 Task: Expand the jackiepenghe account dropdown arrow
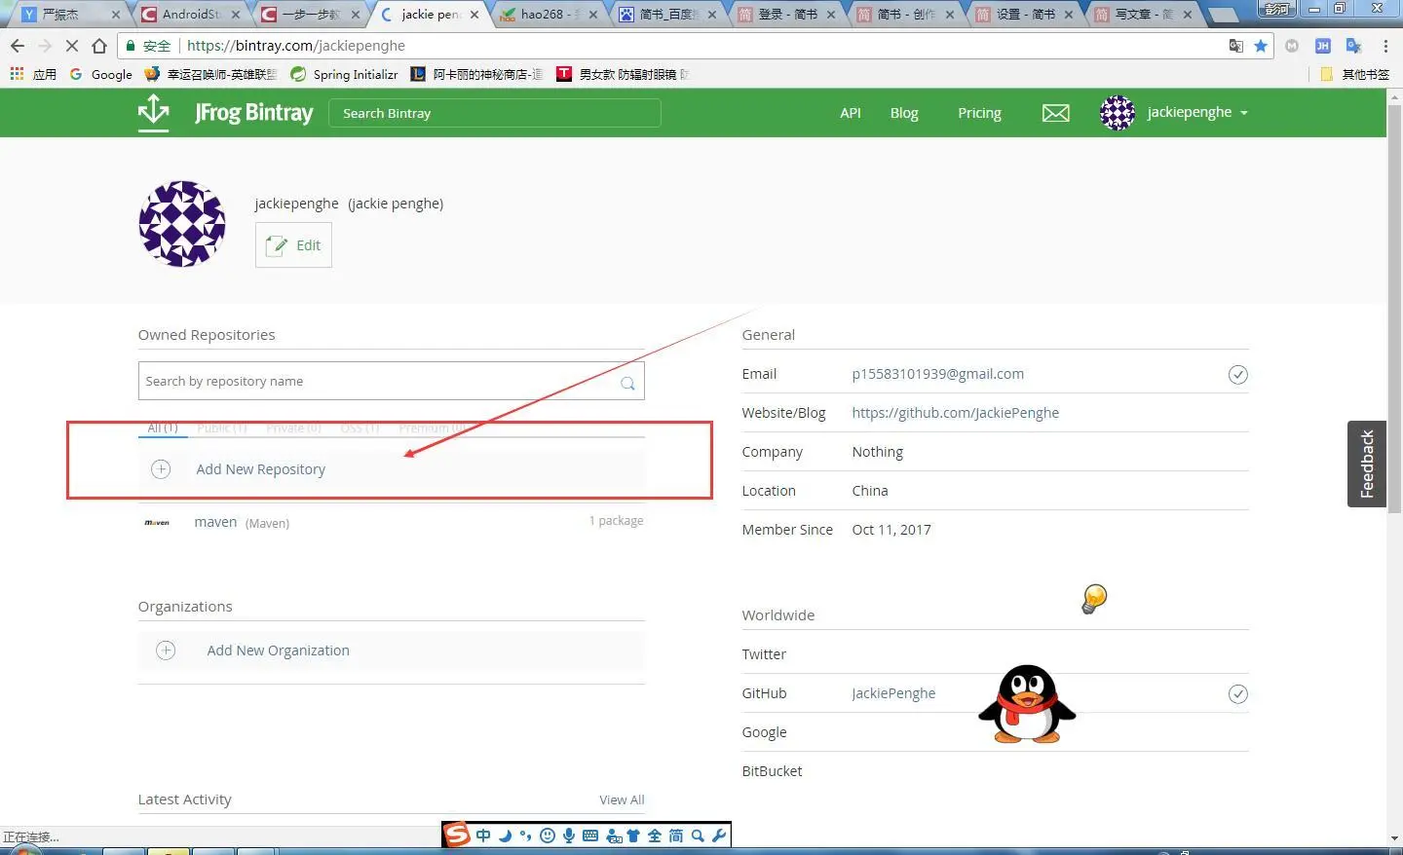click(1243, 113)
